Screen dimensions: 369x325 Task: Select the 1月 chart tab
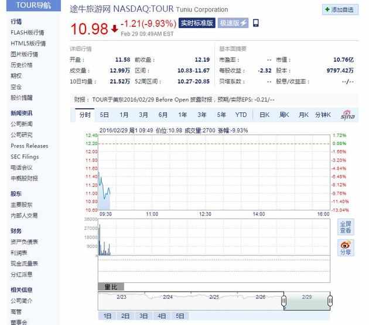(x=124, y=115)
